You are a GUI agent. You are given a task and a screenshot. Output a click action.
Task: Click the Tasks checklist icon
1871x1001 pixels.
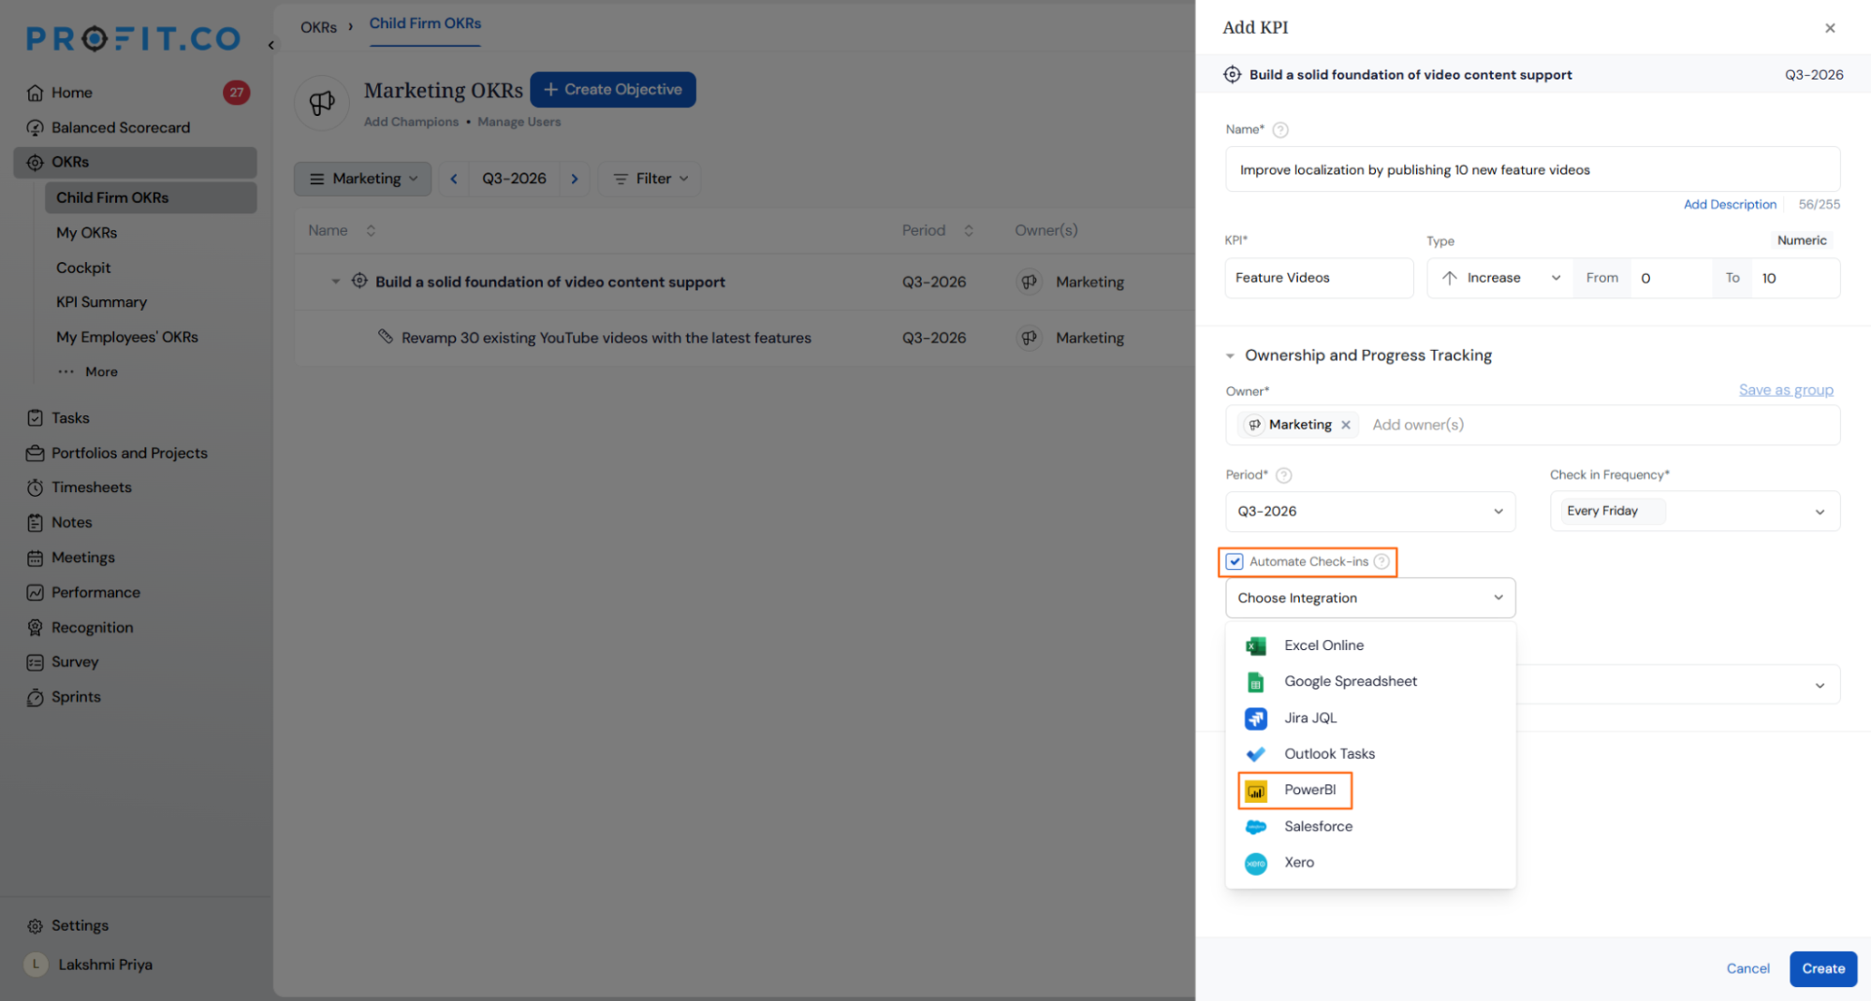tap(36, 418)
